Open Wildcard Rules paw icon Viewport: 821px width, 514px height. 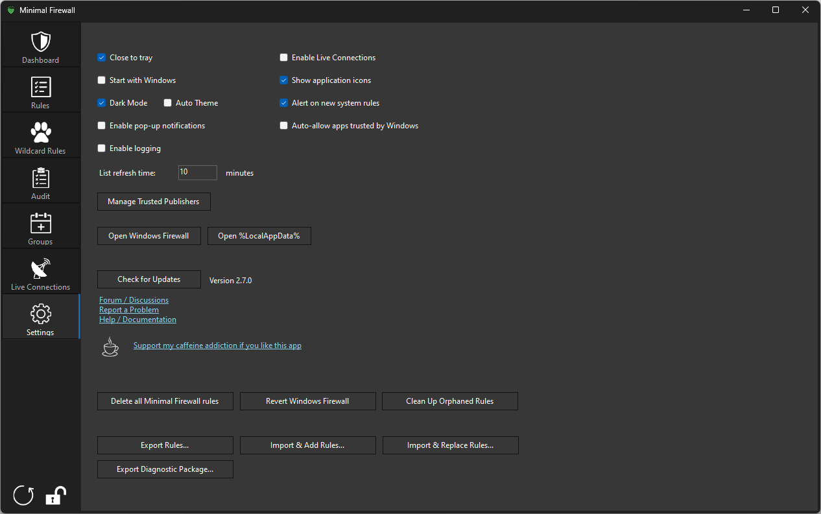[x=40, y=132]
